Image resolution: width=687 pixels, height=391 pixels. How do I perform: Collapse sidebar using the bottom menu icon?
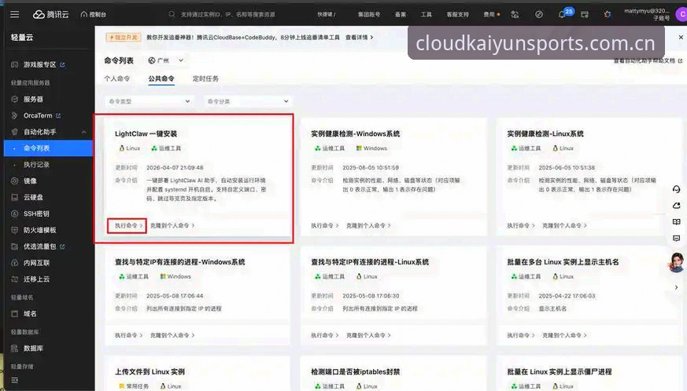pos(14,380)
